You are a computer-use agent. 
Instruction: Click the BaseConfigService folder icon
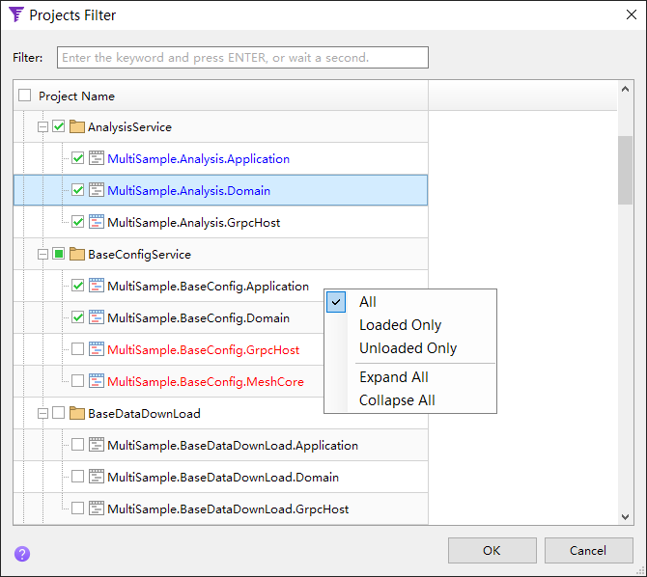click(77, 255)
